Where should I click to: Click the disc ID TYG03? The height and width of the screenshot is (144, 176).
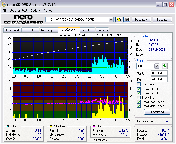click(153, 45)
